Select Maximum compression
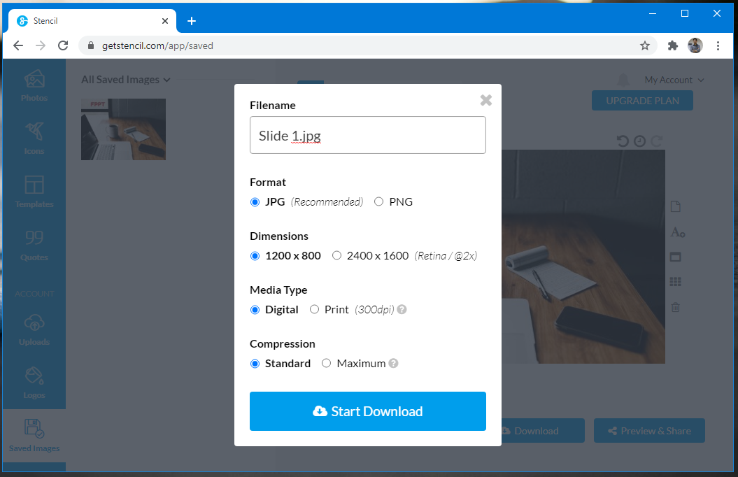The width and height of the screenshot is (738, 477). (x=326, y=364)
